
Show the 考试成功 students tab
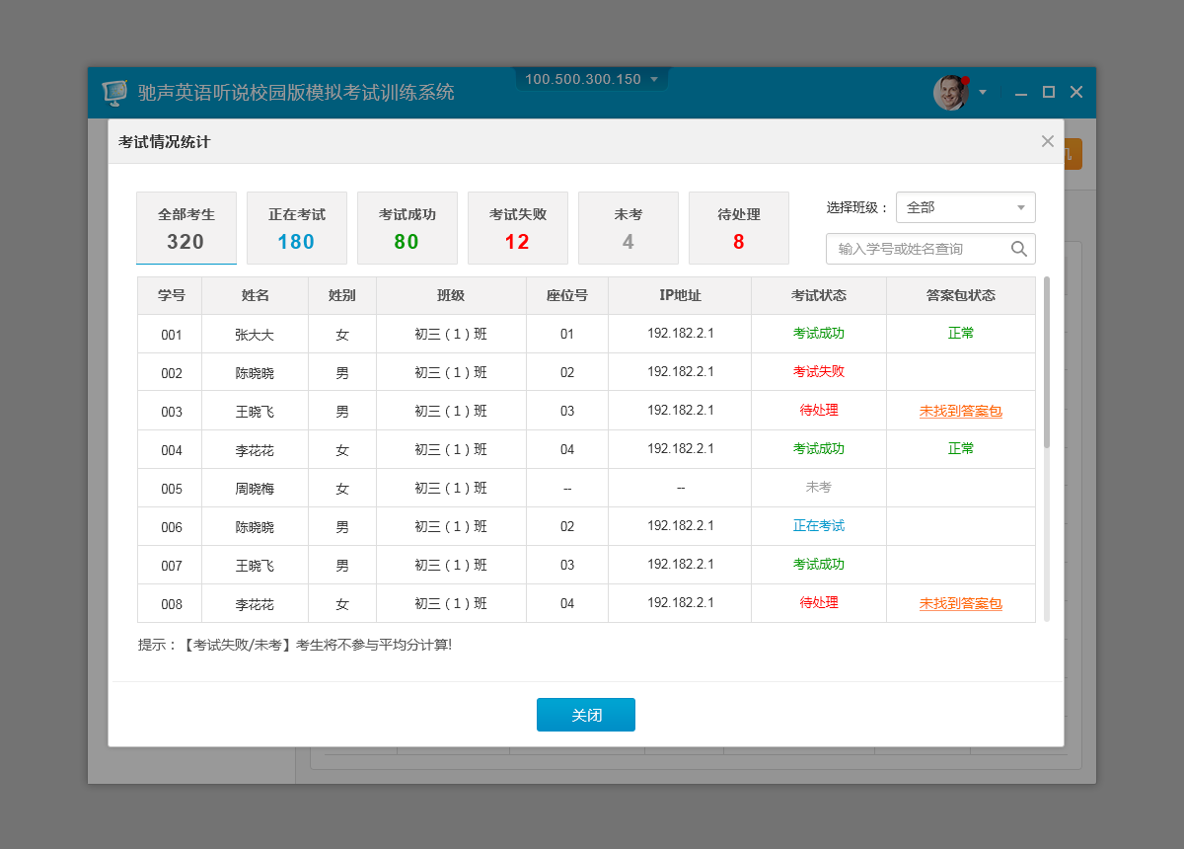[x=407, y=228]
